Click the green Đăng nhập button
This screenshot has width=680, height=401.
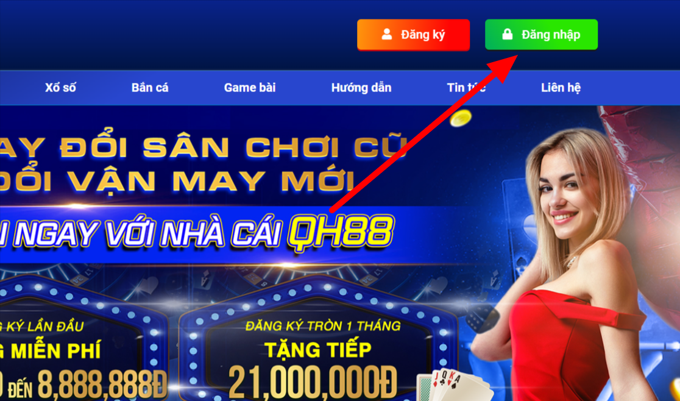541,34
